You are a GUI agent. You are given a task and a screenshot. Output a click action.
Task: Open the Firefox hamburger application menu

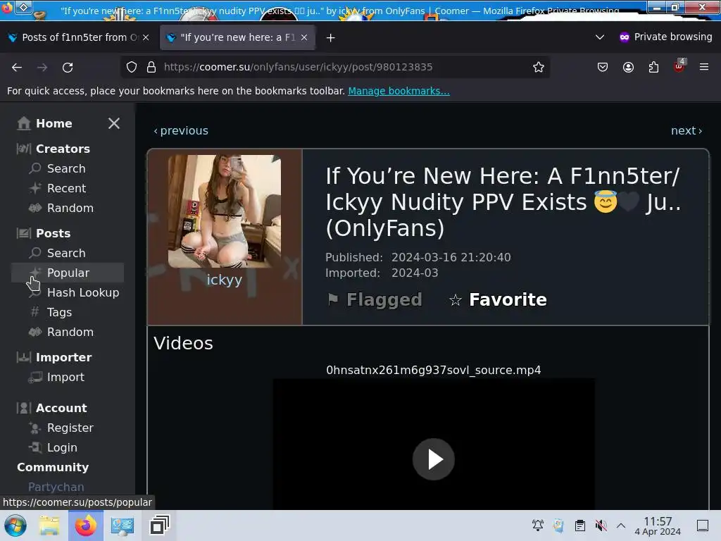pos(704,67)
